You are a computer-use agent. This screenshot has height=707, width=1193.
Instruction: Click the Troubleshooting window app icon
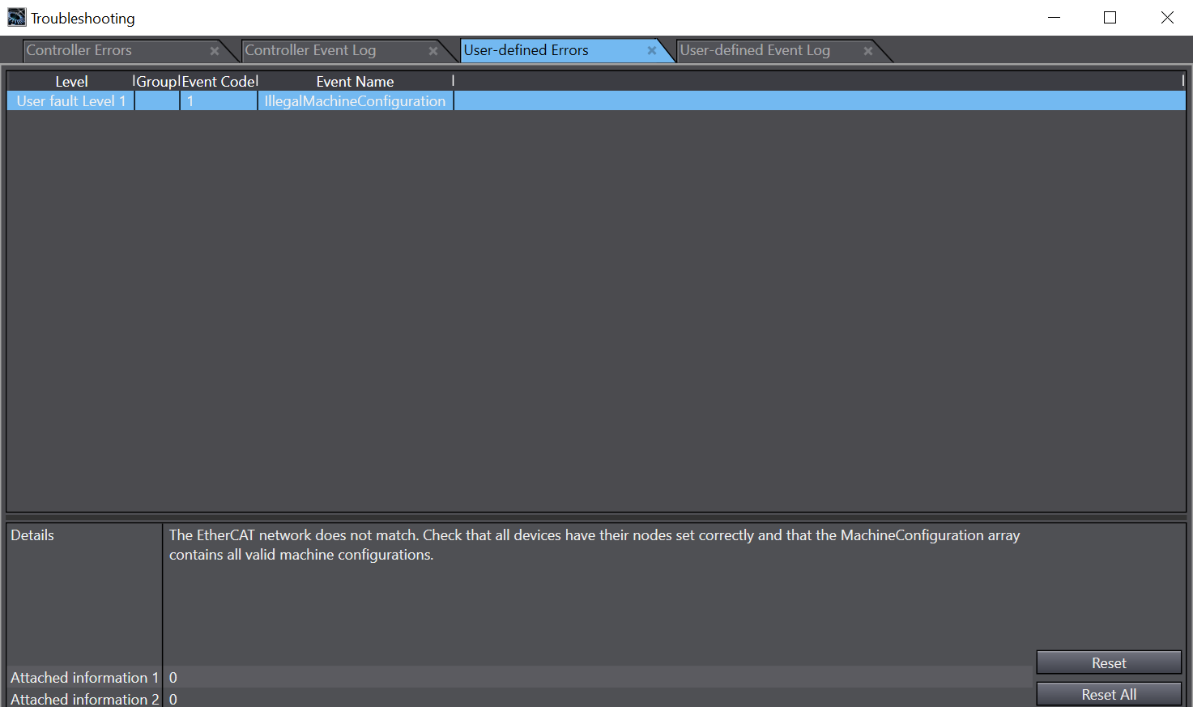pyautogui.click(x=16, y=17)
